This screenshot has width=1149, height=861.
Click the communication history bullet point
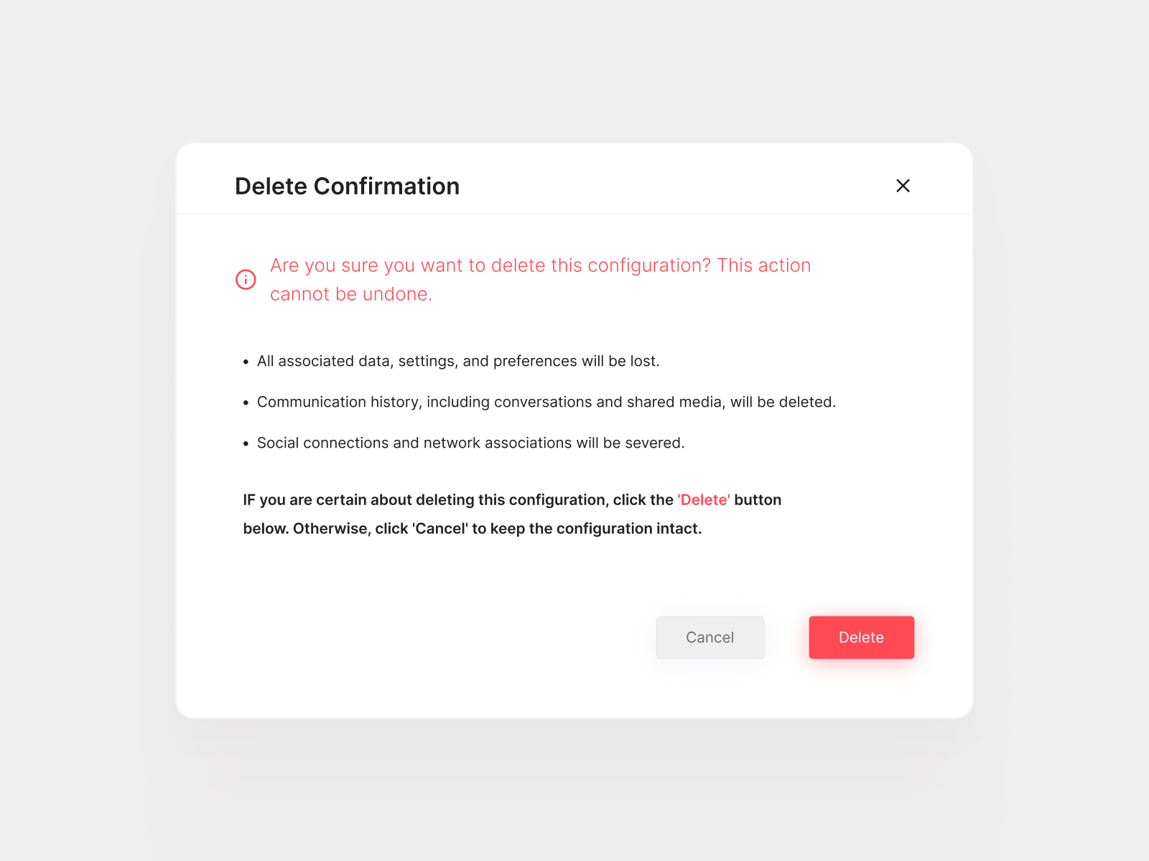tap(546, 402)
